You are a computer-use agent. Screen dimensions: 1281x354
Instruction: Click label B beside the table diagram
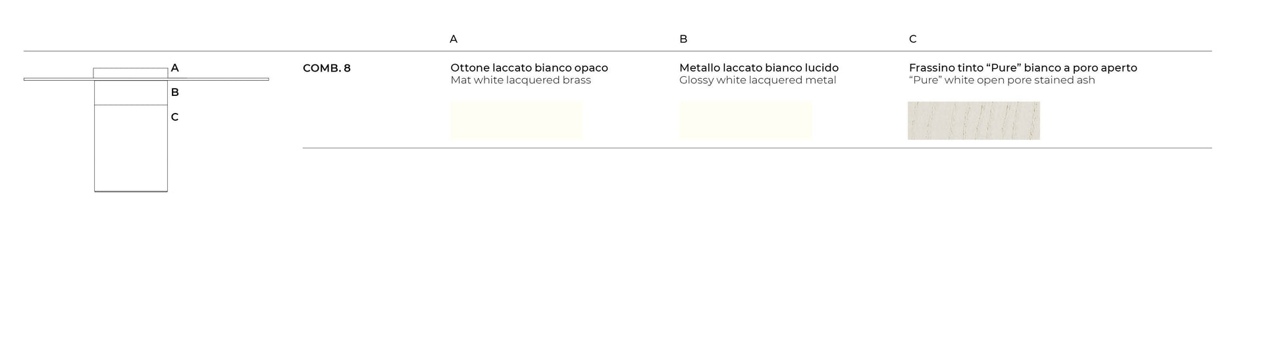[x=174, y=92]
